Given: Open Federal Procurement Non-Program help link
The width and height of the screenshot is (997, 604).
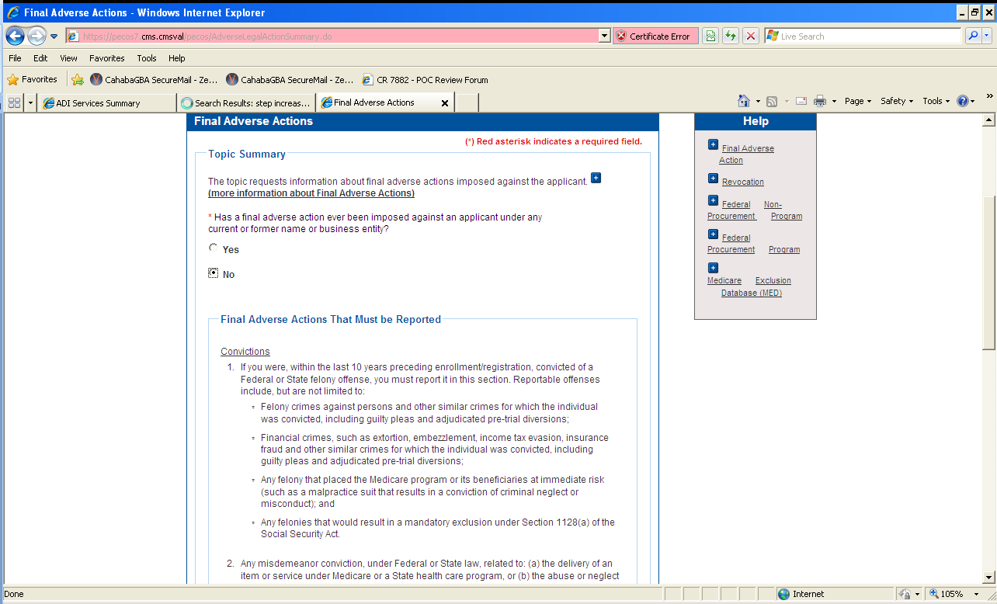Looking at the screenshot, I should point(755,210).
